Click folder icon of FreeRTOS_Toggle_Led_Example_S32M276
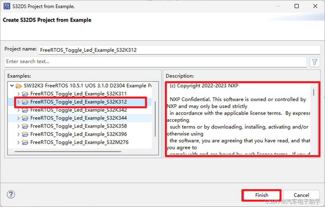The height and width of the screenshot is (207, 325). pos(25,142)
